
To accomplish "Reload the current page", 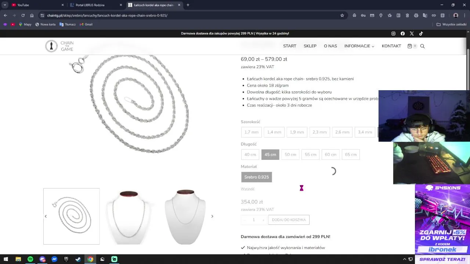I will 23,15.
